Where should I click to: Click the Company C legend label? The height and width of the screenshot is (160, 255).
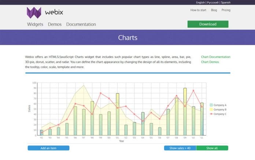[220, 114]
